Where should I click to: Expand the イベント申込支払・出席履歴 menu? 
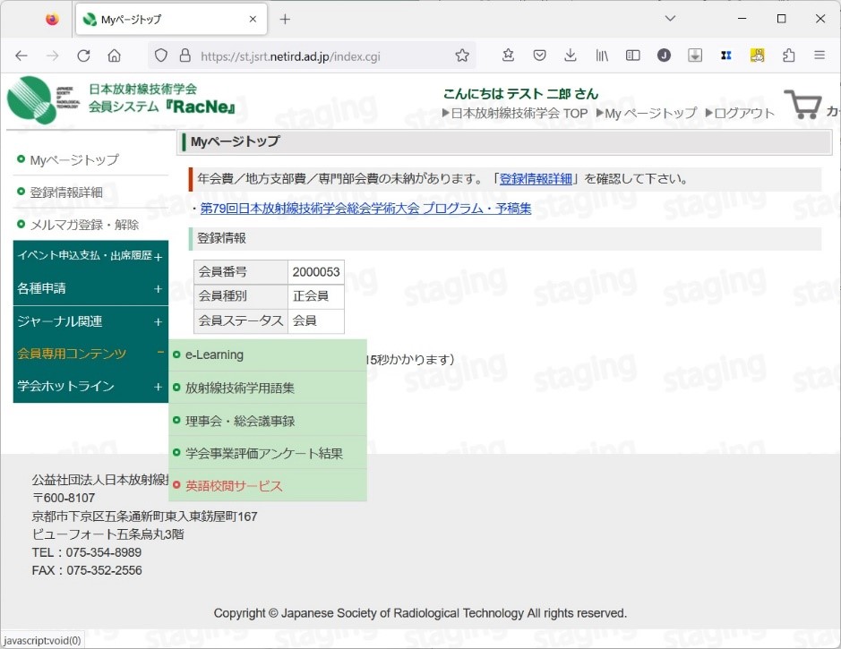(90, 257)
